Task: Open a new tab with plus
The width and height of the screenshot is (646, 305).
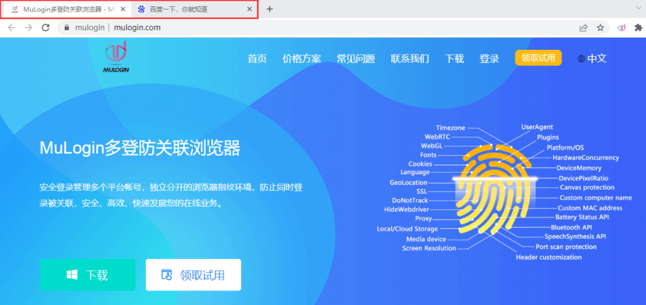Action: [269, 9]
